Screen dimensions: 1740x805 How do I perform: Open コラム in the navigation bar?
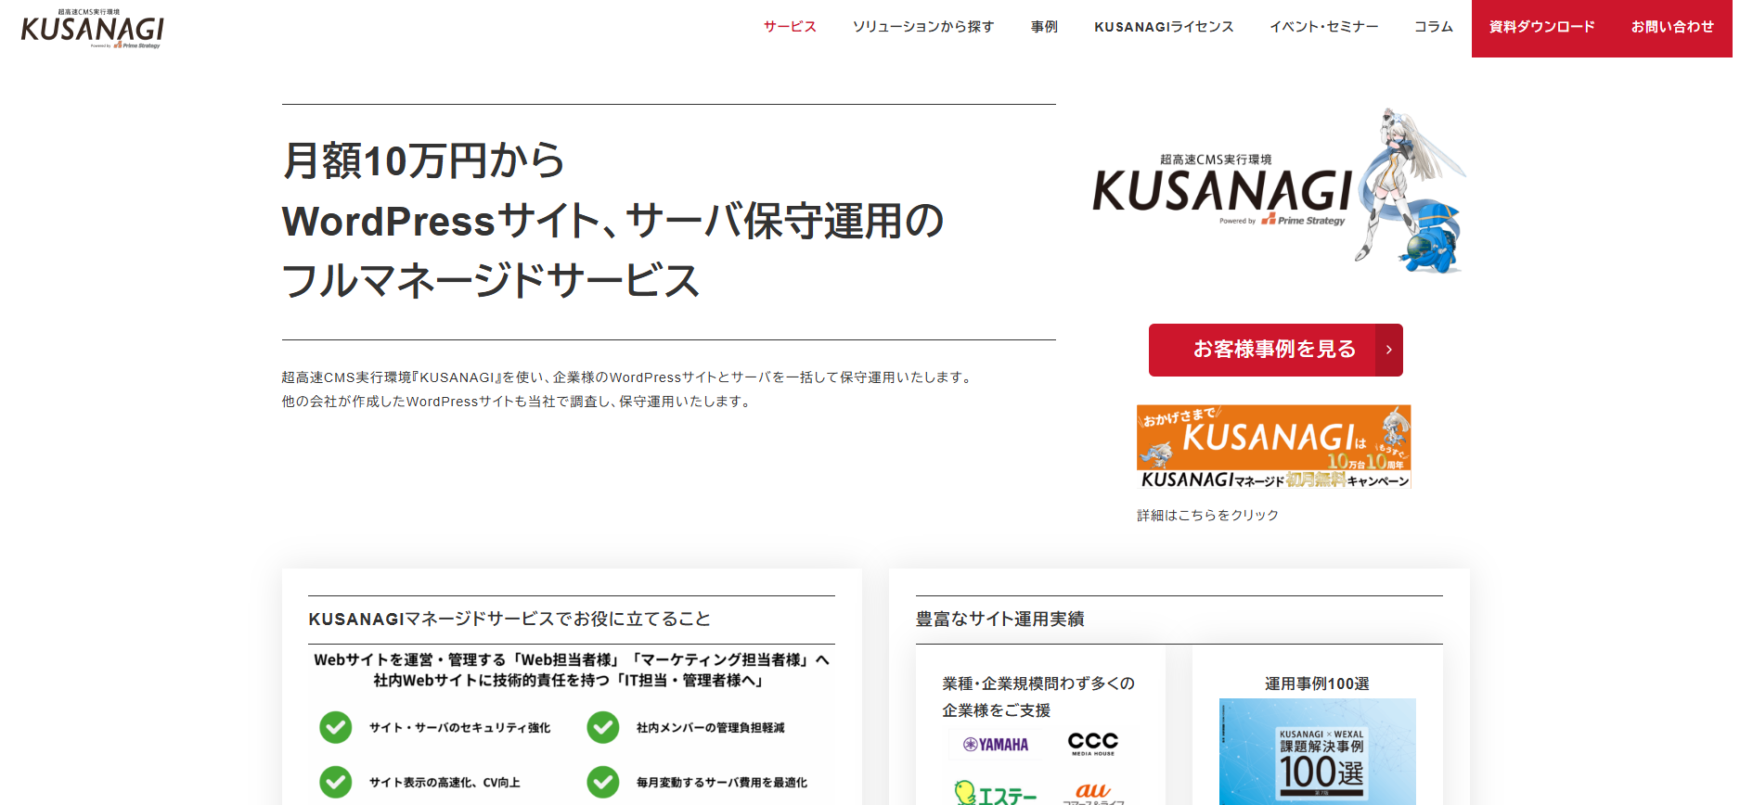click(1434, 27)
